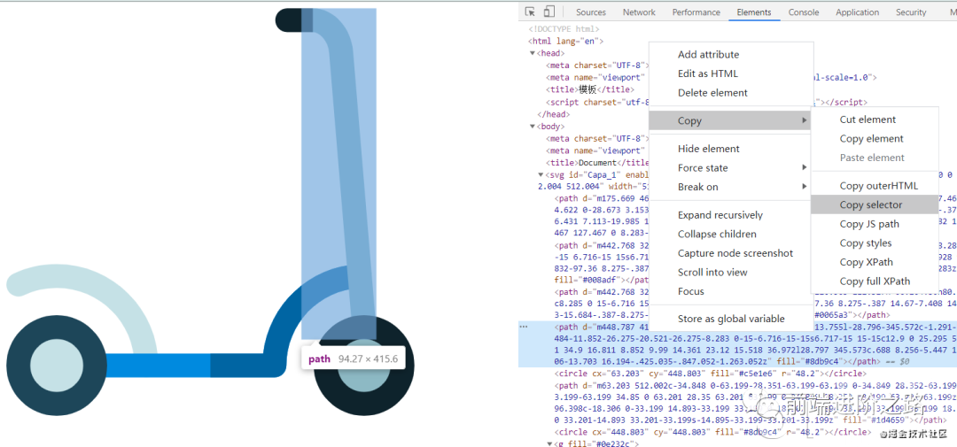The width and height of the screenshot is (957, 447).
Task: Choose Copy selector
Action: 875,204
